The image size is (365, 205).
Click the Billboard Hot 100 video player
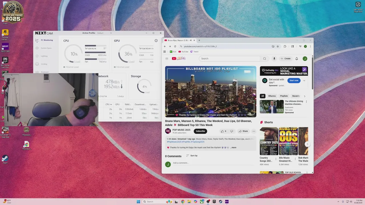(x=211, y=92)
